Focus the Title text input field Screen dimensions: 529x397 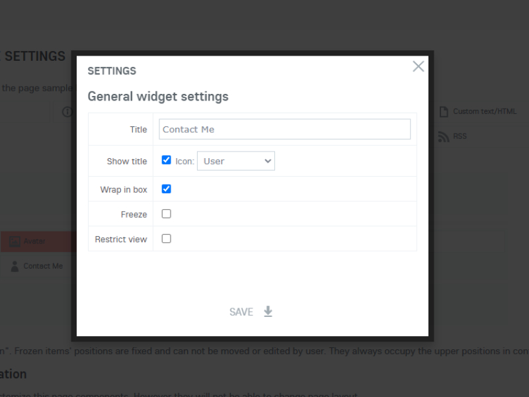(x=284, y=129)
